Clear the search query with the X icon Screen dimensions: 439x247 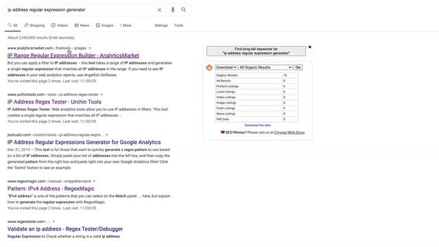(159, 10)
